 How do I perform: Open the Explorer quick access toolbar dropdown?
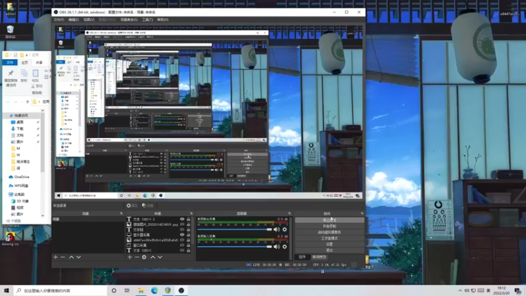click(26, 55)
